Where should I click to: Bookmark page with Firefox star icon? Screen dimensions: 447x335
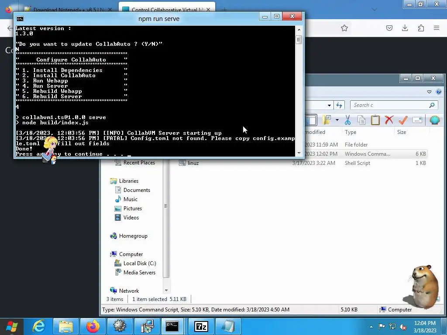(x=344, y=28)
